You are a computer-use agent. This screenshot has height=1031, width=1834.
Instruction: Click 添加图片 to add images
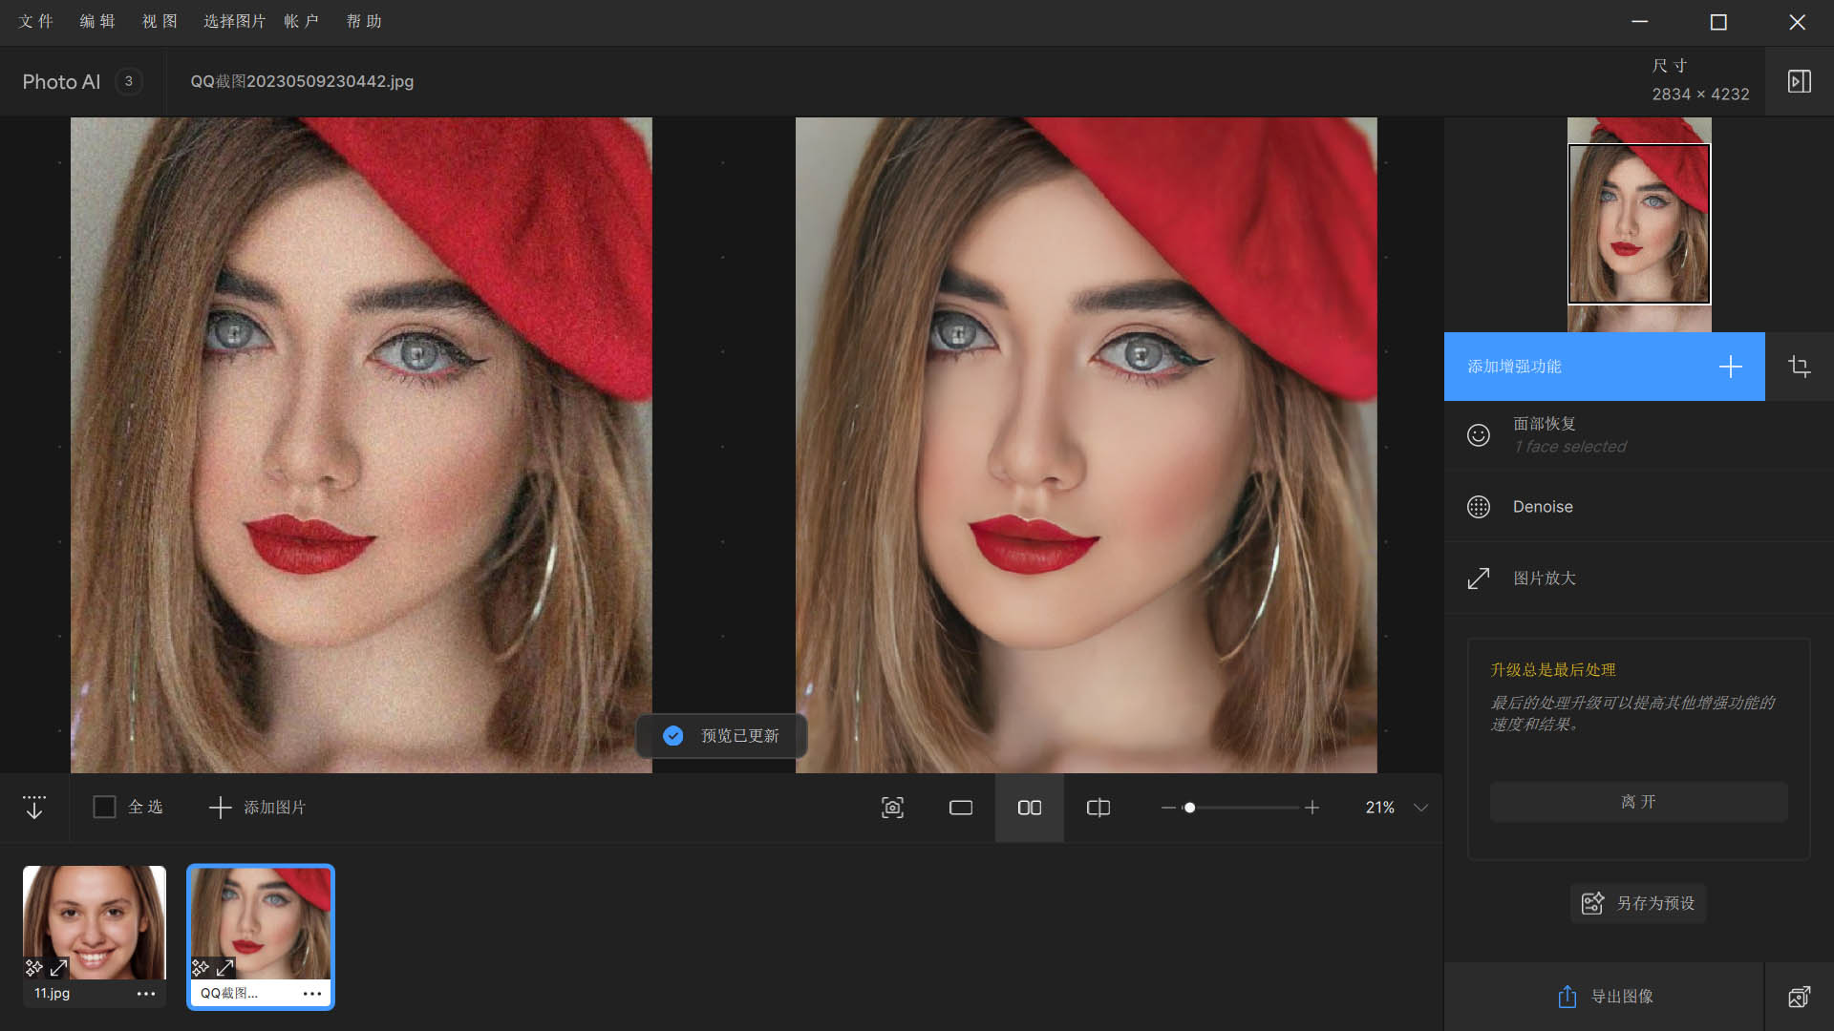258,808
